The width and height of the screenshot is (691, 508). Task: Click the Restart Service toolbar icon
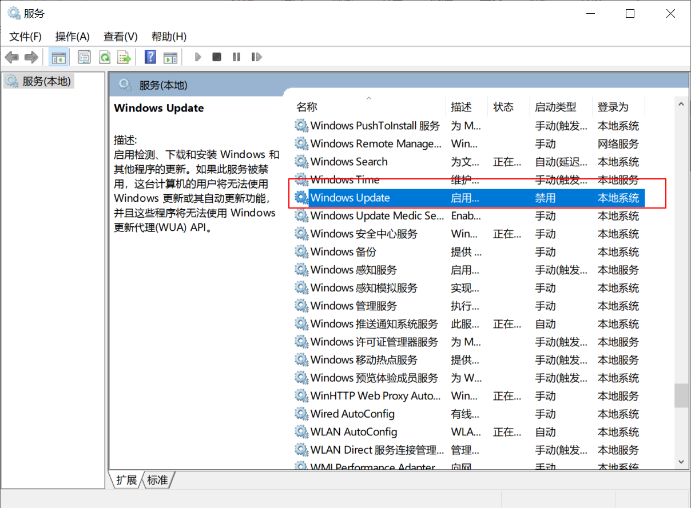tap(256, 57)
